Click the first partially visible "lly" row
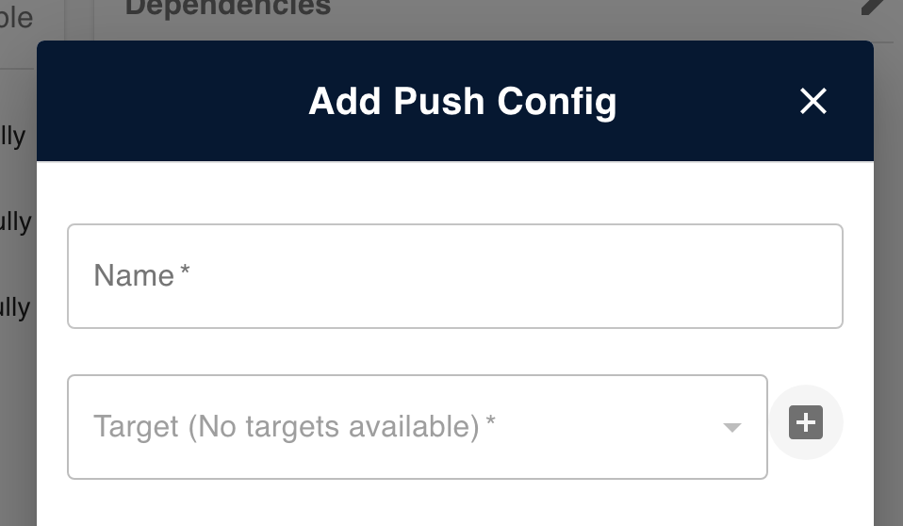Viewport: 903px width, 526px height. pyautogui.click(x=13, y=136)
